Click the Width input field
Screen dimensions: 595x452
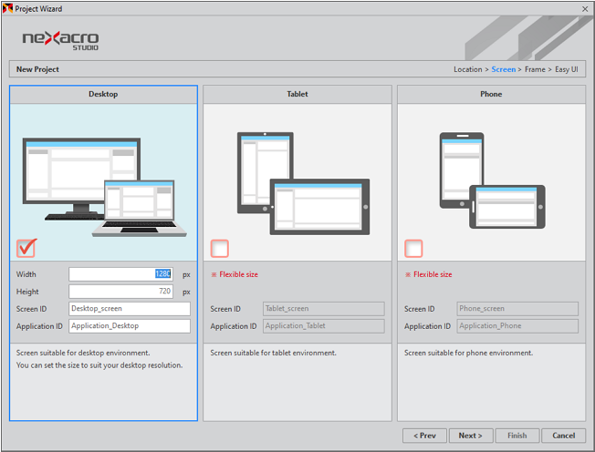pyautogui.click(x=120, y=274)
